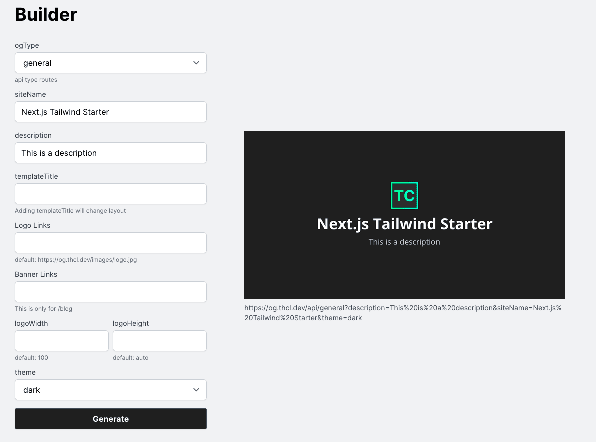
Task: Open the ogType dropdown showing general
Action: click(x=110, y=63)
